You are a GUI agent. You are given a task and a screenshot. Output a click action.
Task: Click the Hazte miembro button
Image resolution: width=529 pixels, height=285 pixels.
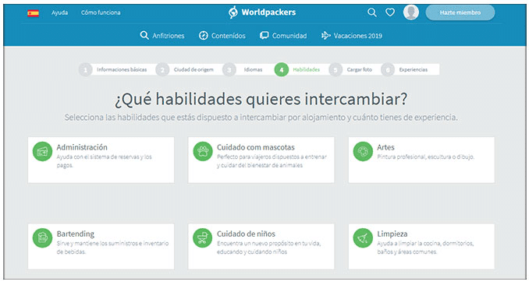click(x=460, y=12)
